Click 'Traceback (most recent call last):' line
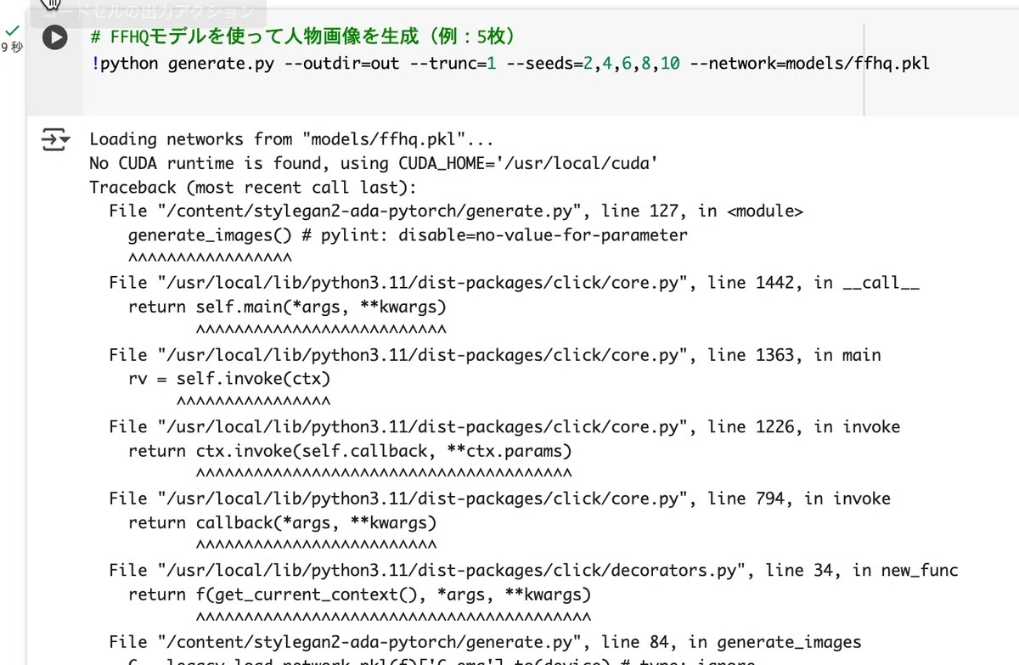 (252, 187)
